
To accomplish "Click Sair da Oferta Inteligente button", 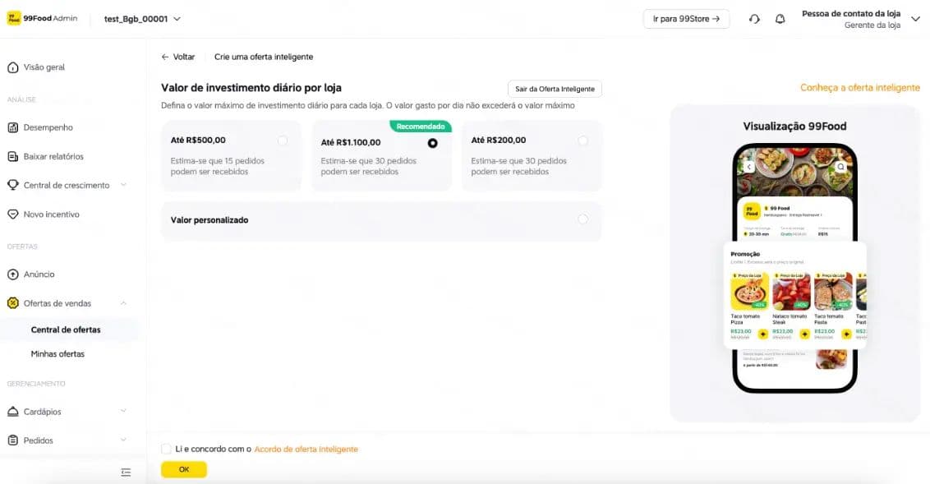I will (x=555, y=89).
